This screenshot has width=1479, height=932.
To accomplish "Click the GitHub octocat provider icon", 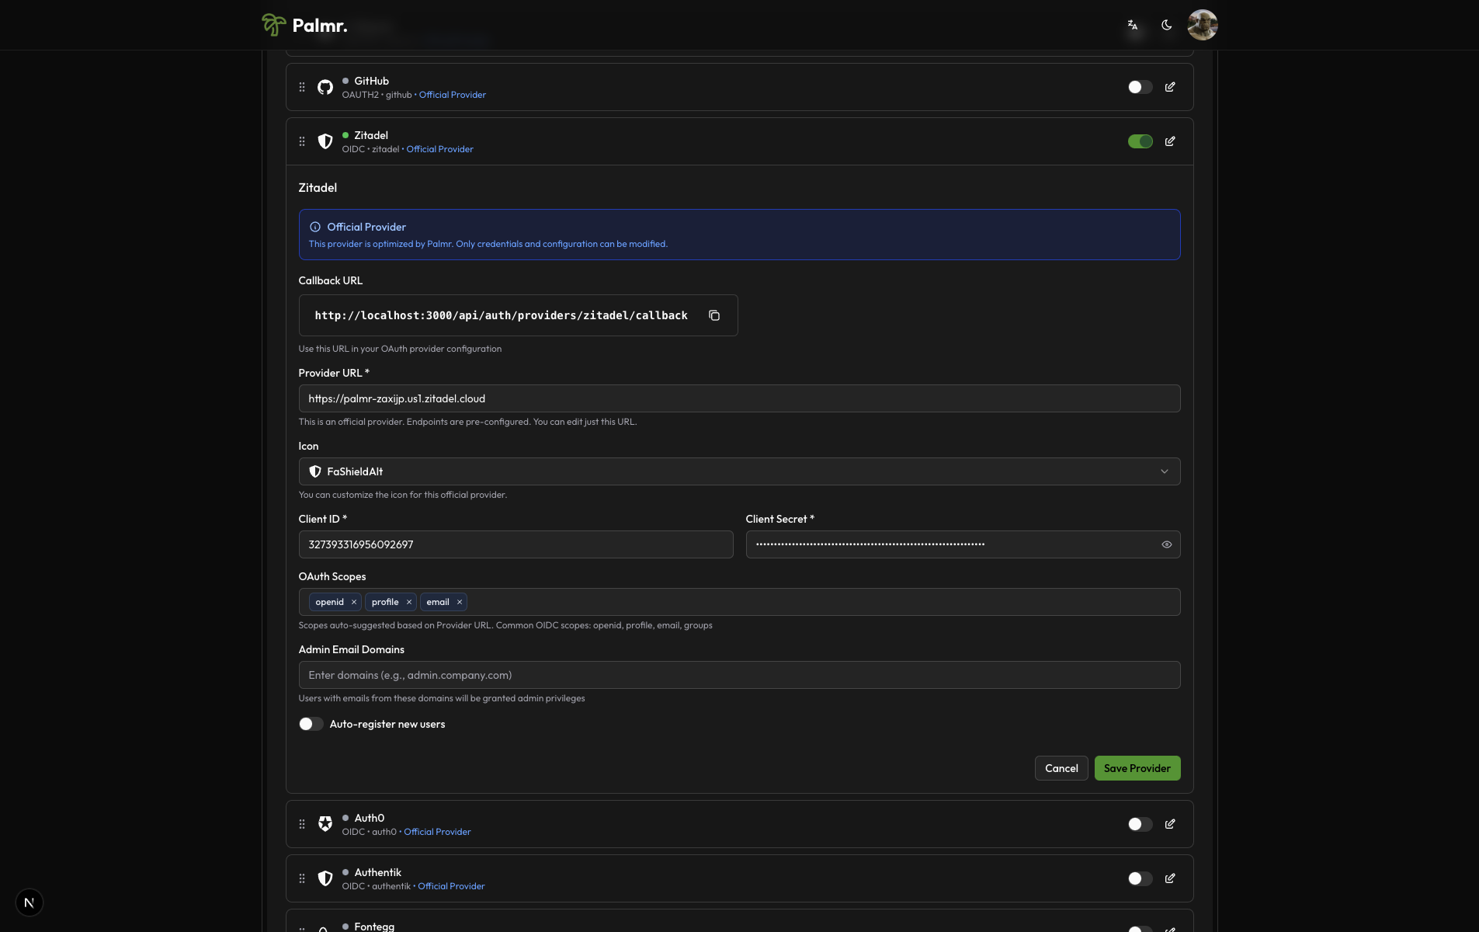I will pos(325,87).
